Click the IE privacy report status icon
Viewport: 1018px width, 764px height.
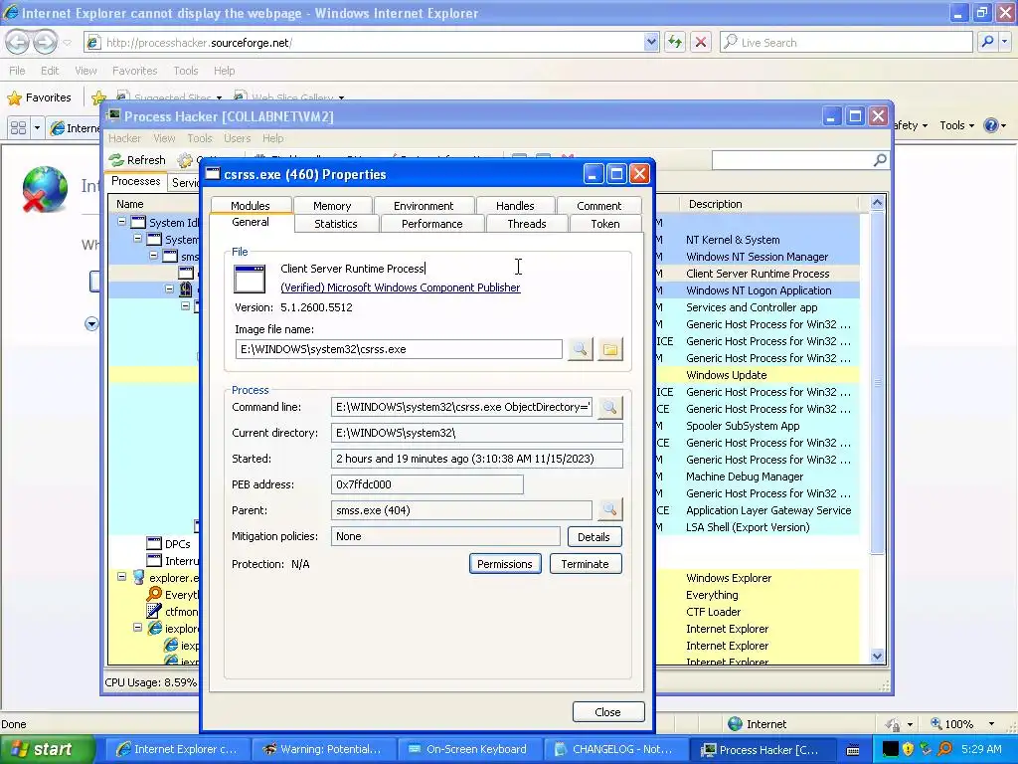click(894, 724)
